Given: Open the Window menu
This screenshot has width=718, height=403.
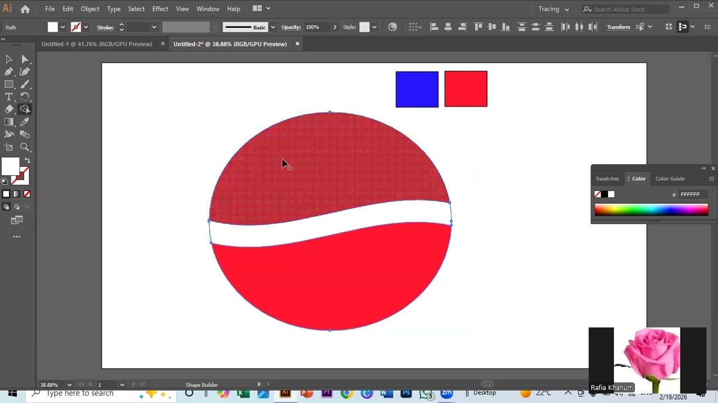Looking at the screenshot, I should pos(208,9).
